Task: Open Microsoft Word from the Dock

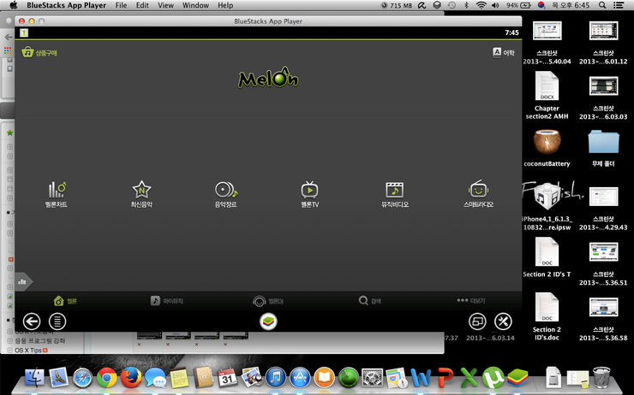Action: [x=421, y=378]
